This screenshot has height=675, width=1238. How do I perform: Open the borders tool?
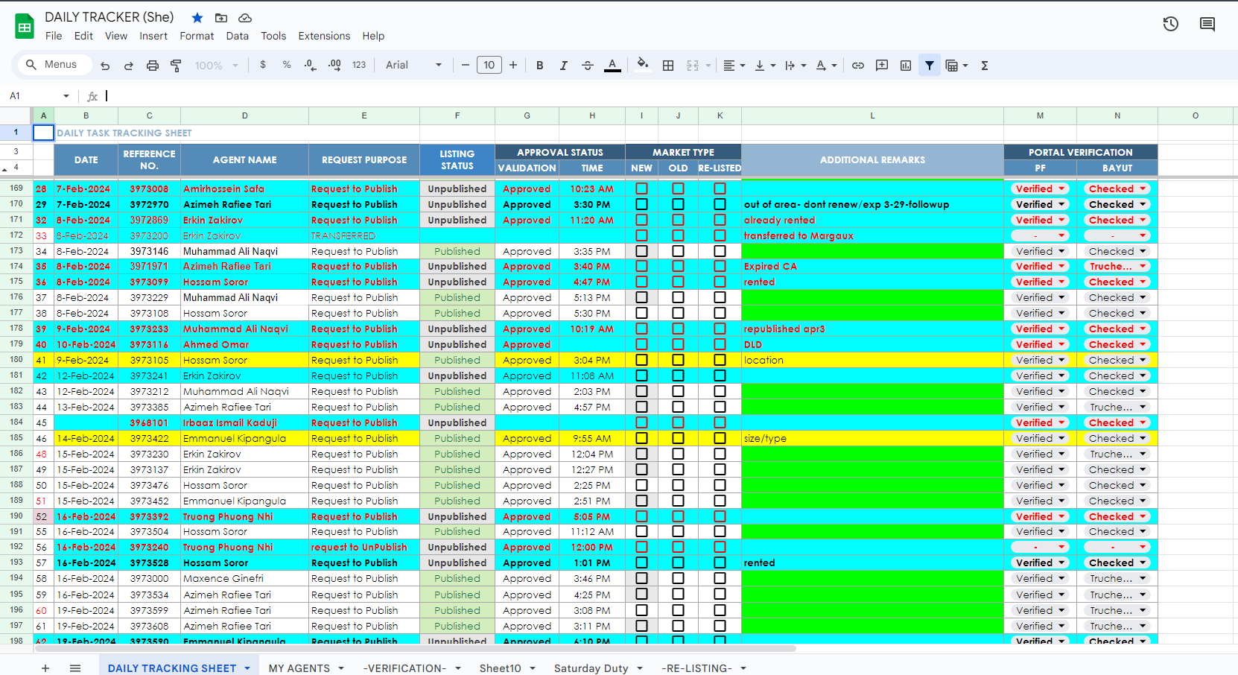pos(668,66)
